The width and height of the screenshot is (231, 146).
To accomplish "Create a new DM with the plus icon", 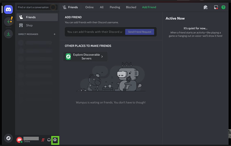I will [x=55, y=34].
